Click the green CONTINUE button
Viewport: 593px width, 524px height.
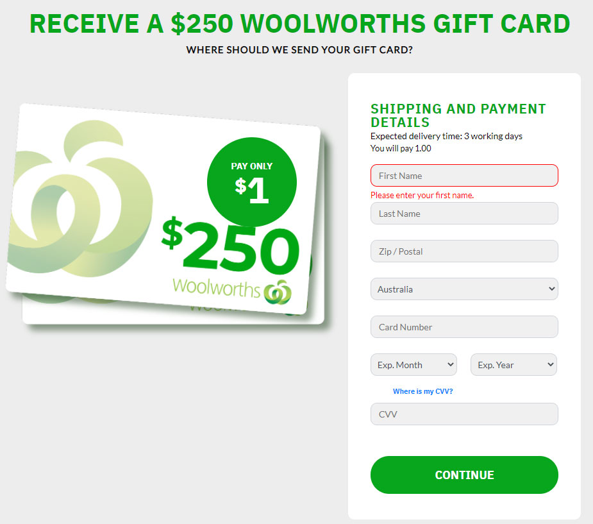click(464, 475)
